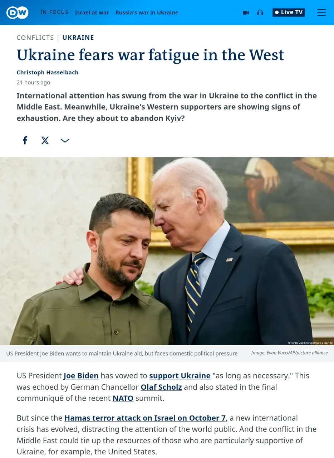The image size is (334, 458).
Task: Open Hamas terror attack on Israel link
Action: [145, 418]
